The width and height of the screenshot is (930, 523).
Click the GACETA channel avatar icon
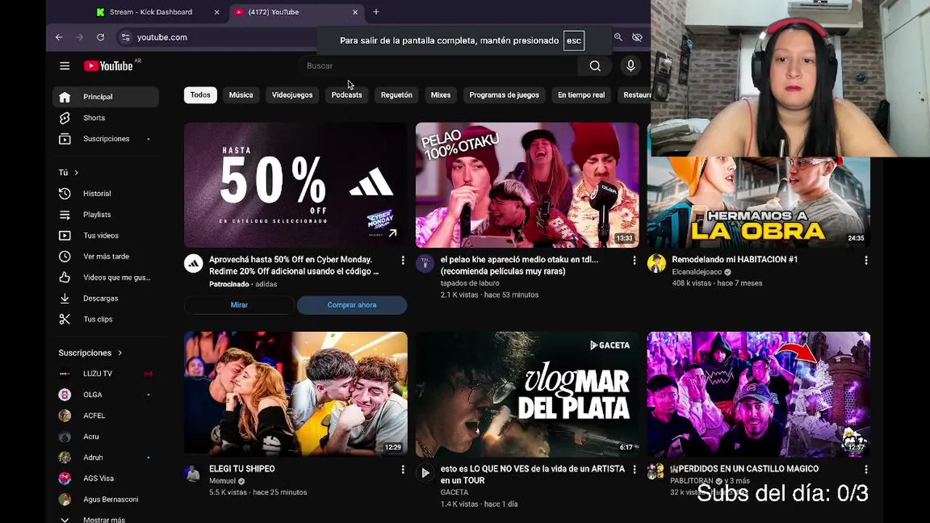(425, 473)
